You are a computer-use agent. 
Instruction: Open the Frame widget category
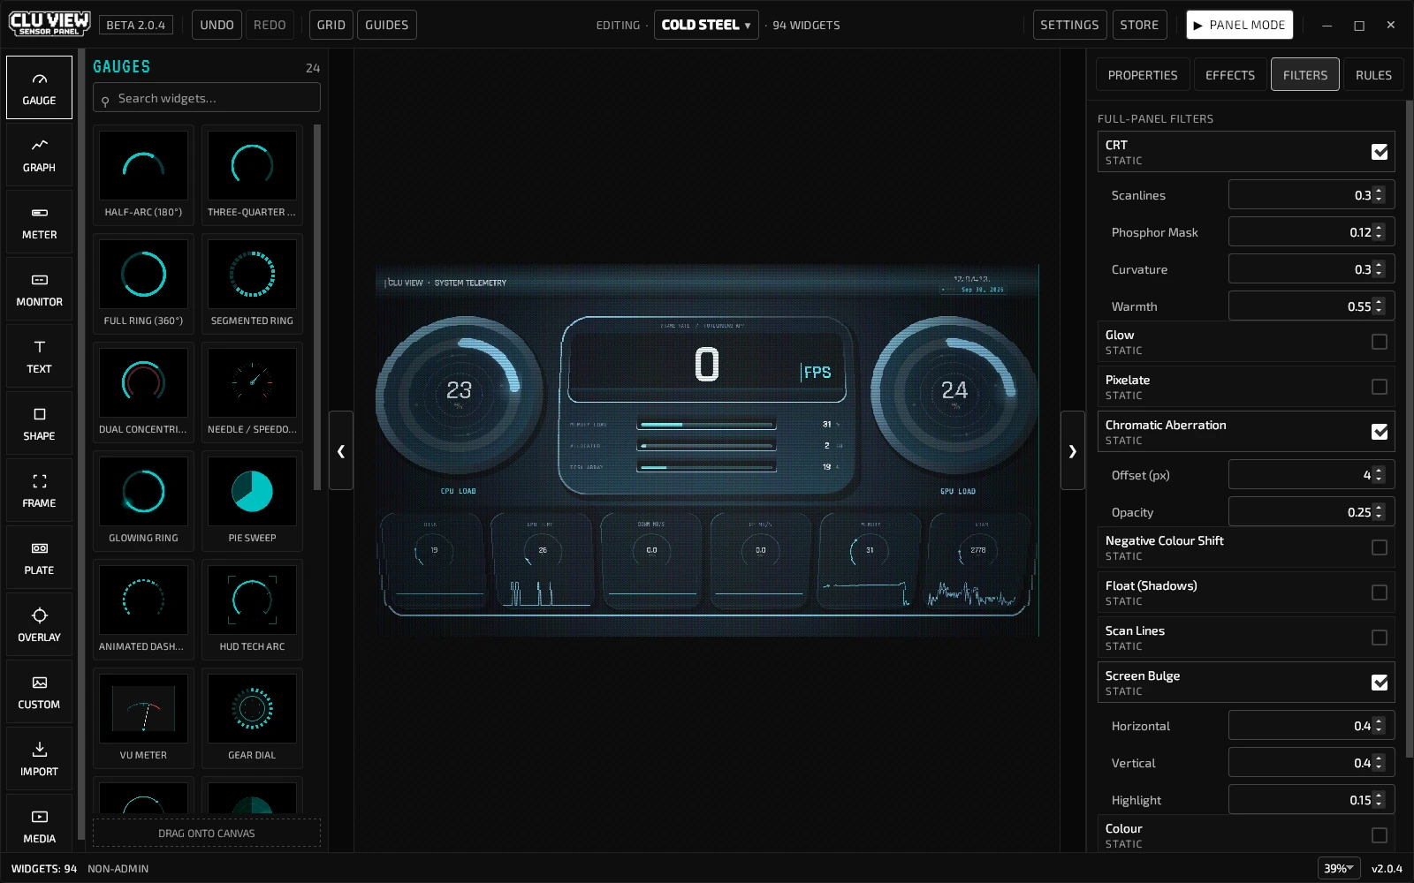39,490
